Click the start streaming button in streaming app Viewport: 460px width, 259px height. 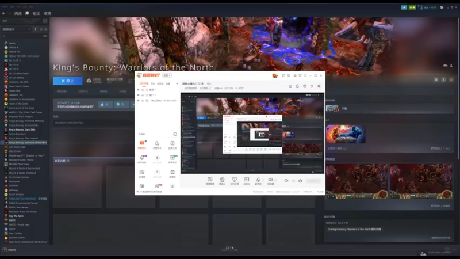pos(313,181)
